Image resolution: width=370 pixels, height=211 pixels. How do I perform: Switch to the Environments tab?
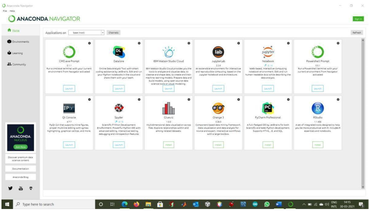pyautogui.click(x=18, y=42)
